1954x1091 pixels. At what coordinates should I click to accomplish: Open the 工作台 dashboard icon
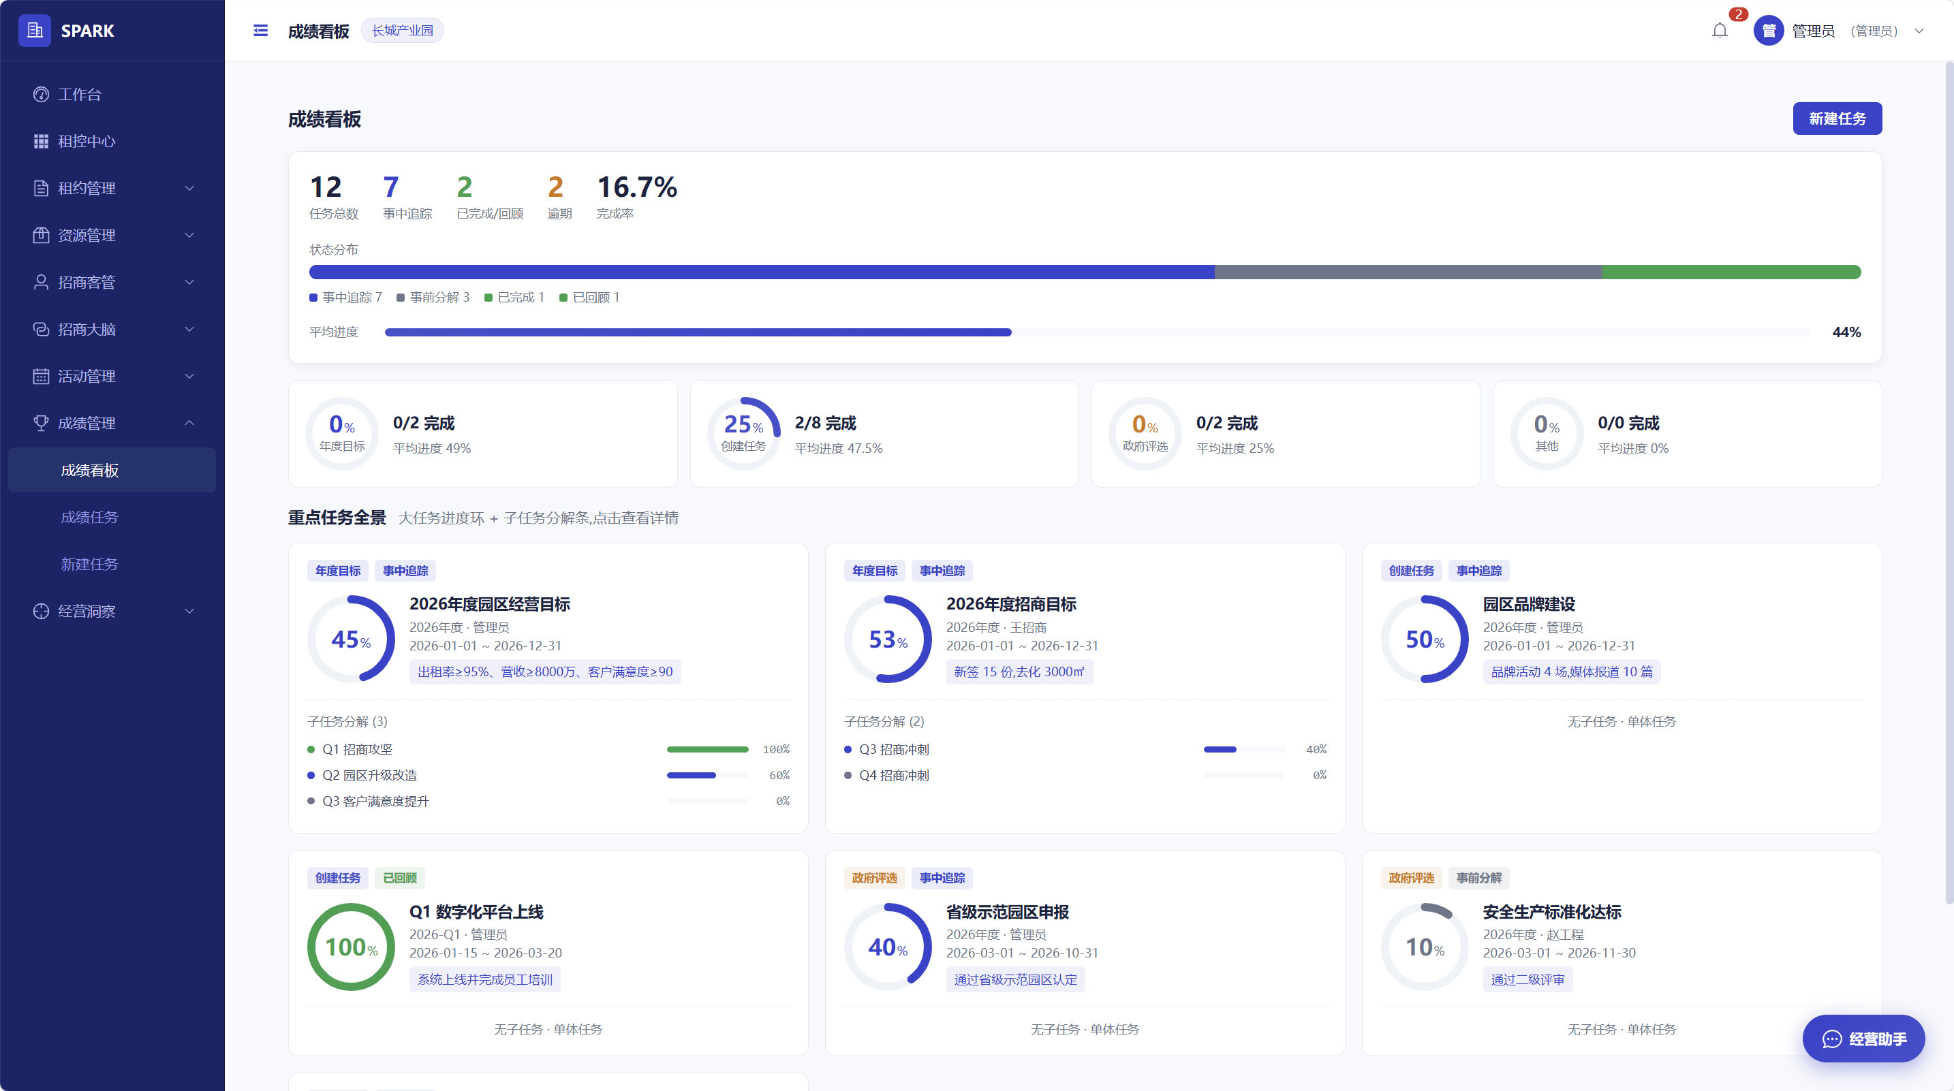click(41, 94)
